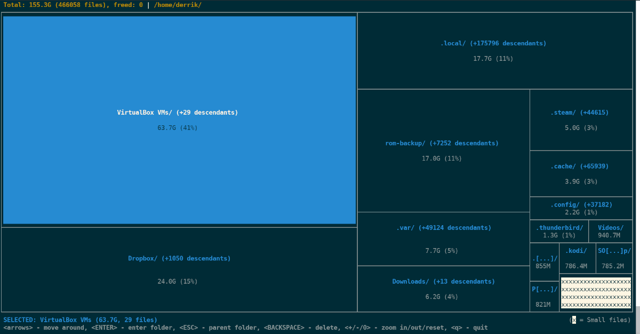640x334 pixels.
Task: Select the .steam folder block
Action: pyautogui.click(x=581, y=120)
